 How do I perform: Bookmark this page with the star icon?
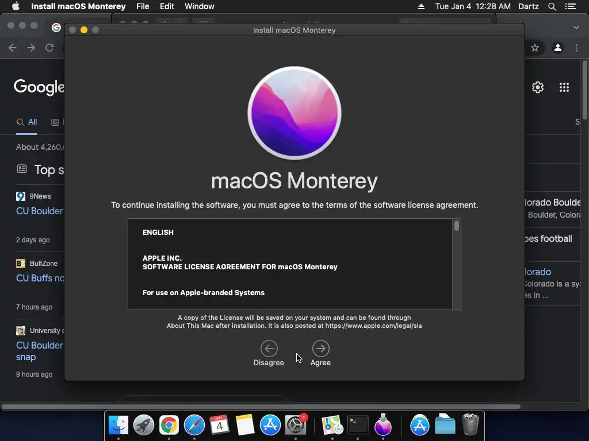535,48
